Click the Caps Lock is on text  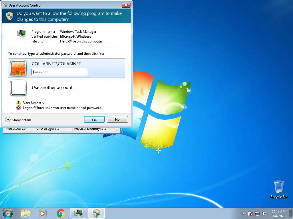coord(35,102)
